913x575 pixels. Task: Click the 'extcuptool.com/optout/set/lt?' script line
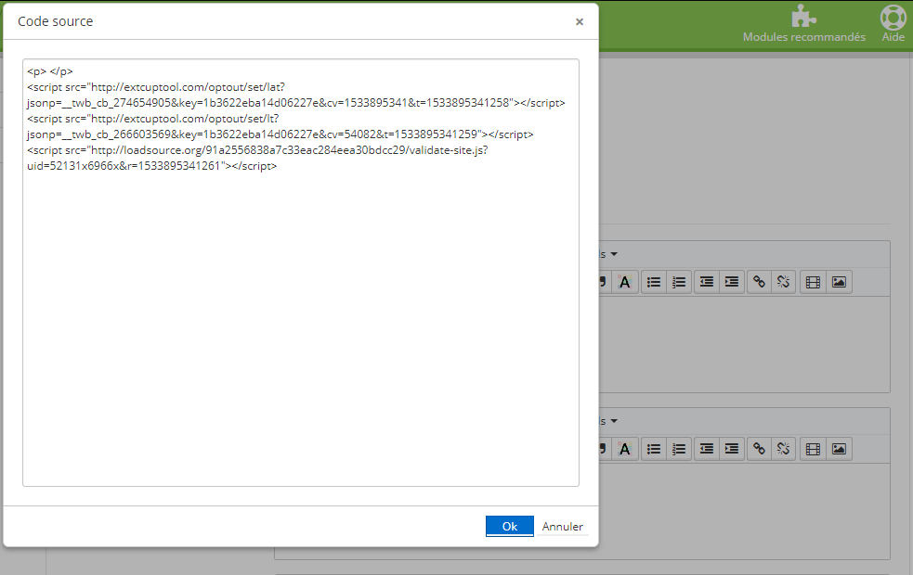(x=153, y=119)
